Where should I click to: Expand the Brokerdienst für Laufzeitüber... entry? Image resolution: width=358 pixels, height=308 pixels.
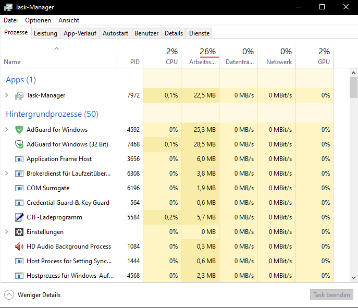pyautogui.click(x=6, y=174)
